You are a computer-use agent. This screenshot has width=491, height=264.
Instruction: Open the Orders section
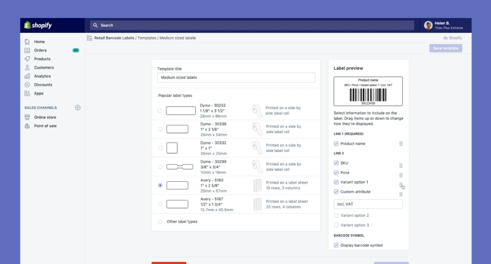[x=40, y=50]
